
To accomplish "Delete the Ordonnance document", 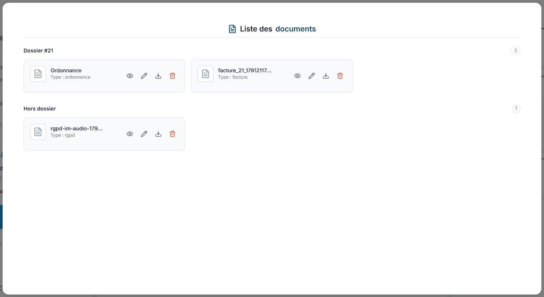I will [172, 76].
